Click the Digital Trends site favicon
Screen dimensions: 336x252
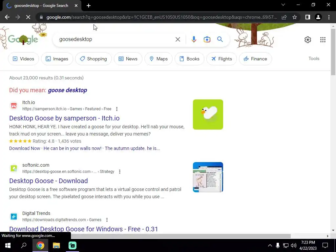coord(14,217)
